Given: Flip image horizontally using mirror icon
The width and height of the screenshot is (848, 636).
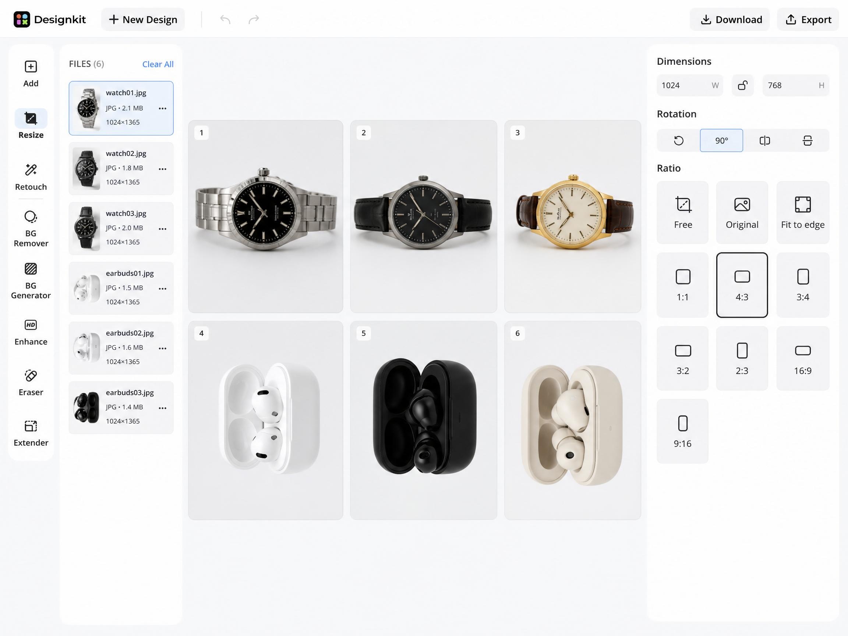Looking at the screenshot, I should pyautogui.click(x=764, y=141).
